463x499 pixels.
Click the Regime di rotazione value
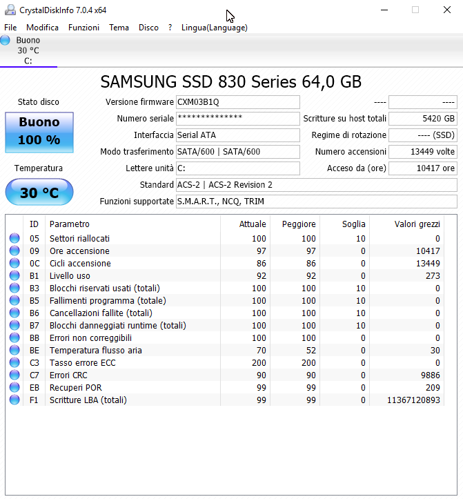[x=423, y=135]
